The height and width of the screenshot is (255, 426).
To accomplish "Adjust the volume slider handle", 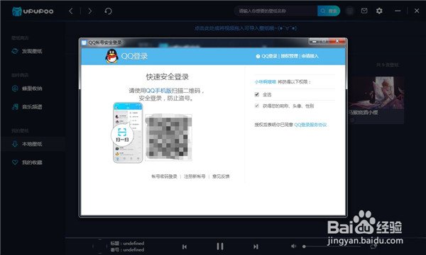I will pyautogui.click(x=304, y=246).
